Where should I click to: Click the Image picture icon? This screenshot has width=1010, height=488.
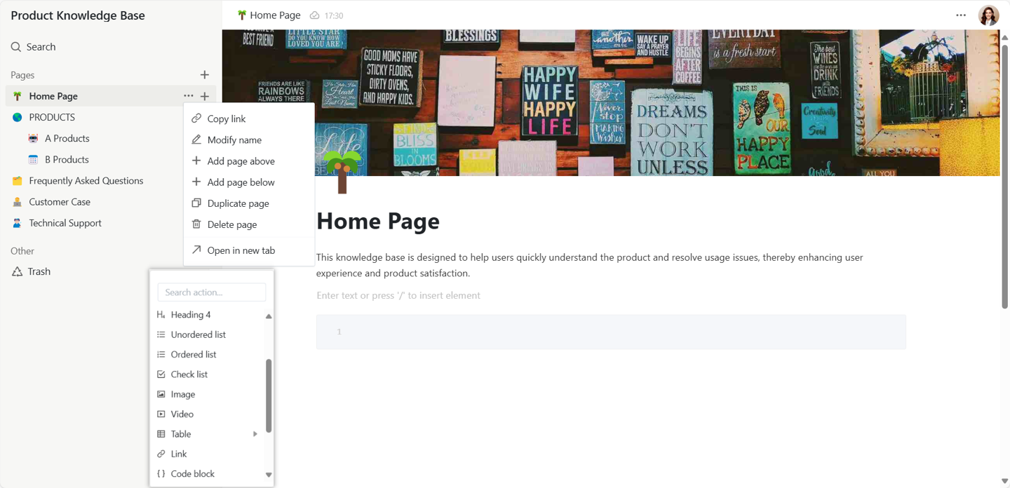click(161, 394)
